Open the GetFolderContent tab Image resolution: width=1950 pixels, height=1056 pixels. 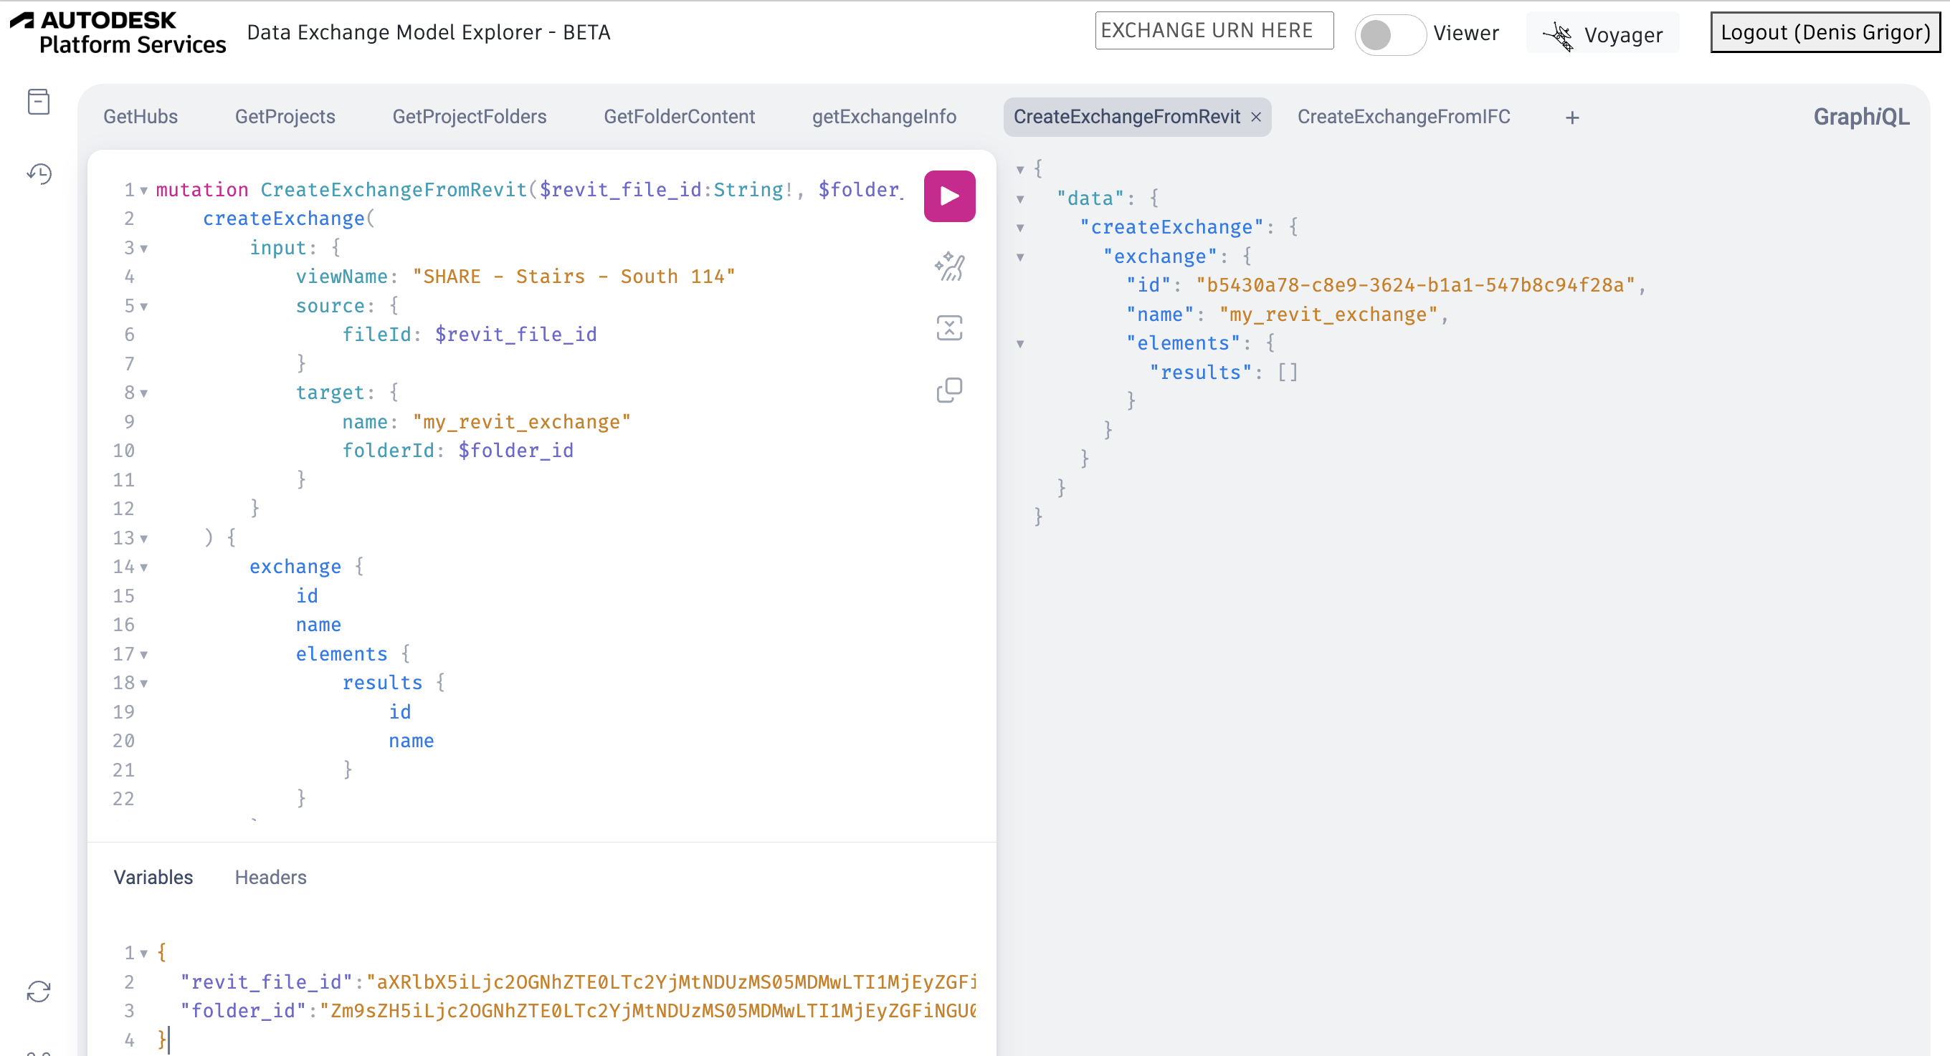click(679, 117)
